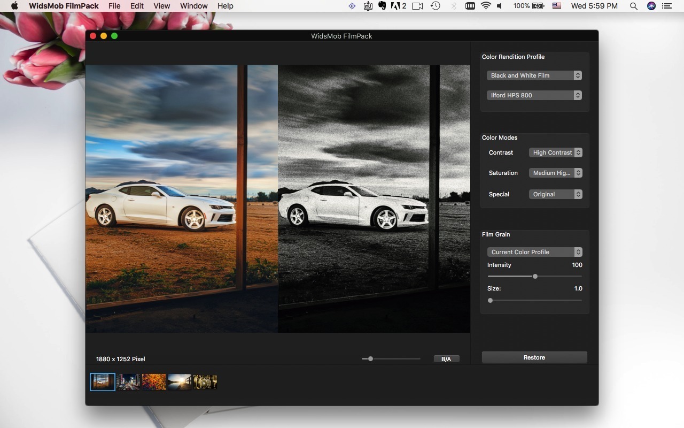Image resolution: width=684 pixels, height=428 pixels.
Task: Open Spotlight search in the menu bar
Action: tap(633, 6)
